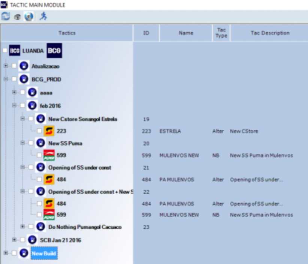
Task: Click ID value 23 in the ID column
Action: pyautogui.click(x=146, y=227)
